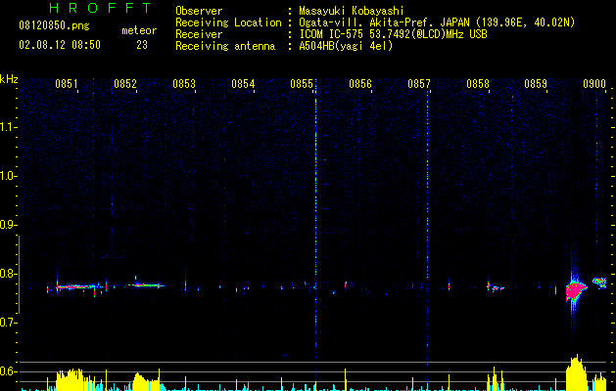Viewport: 616px width, 391px height.
Task: Click the arrow-shaped echo after 0852
Action: click(147, 285)
